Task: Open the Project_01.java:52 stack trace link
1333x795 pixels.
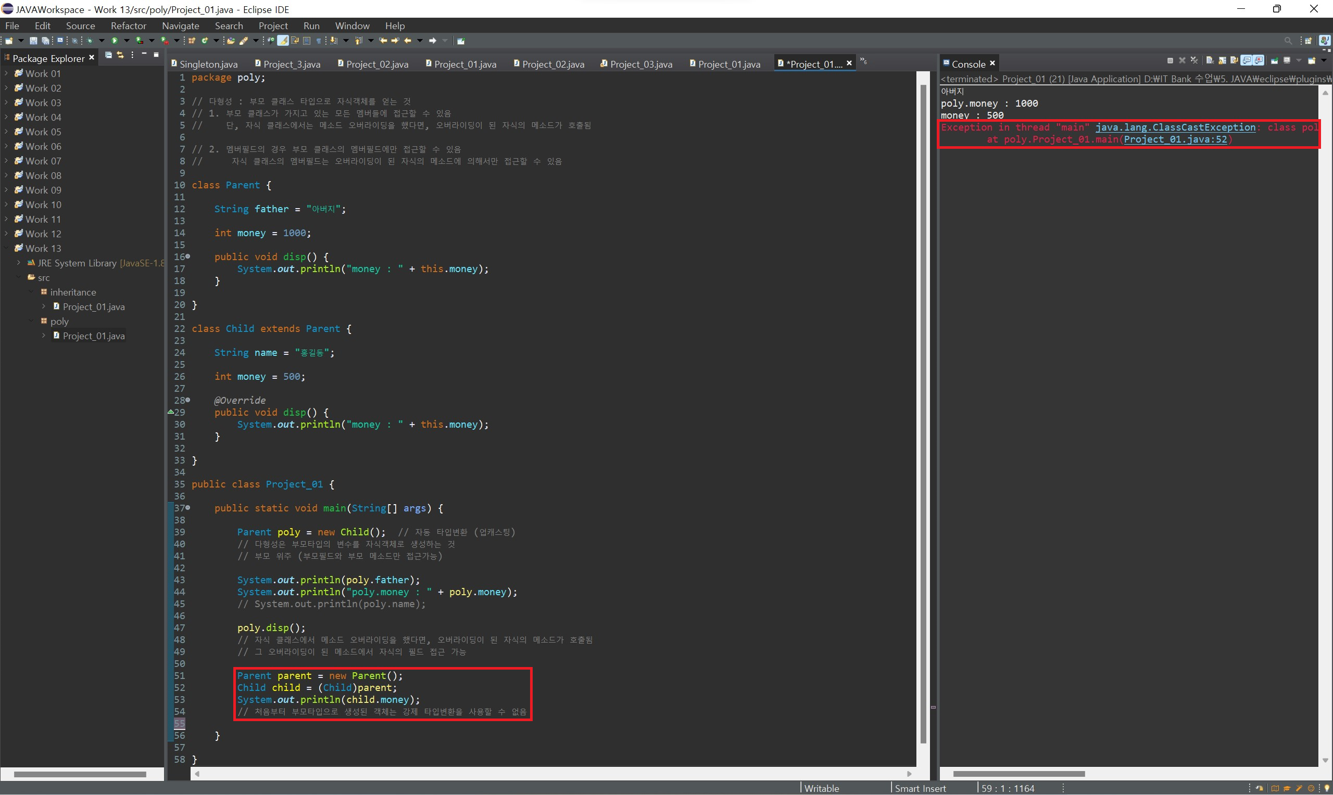Action: point(1175,140)
